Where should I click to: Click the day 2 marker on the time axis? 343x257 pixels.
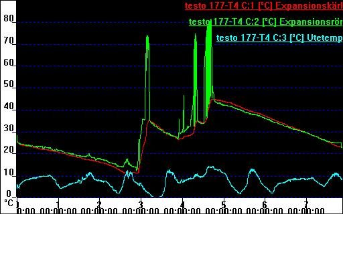click(99, 204)
